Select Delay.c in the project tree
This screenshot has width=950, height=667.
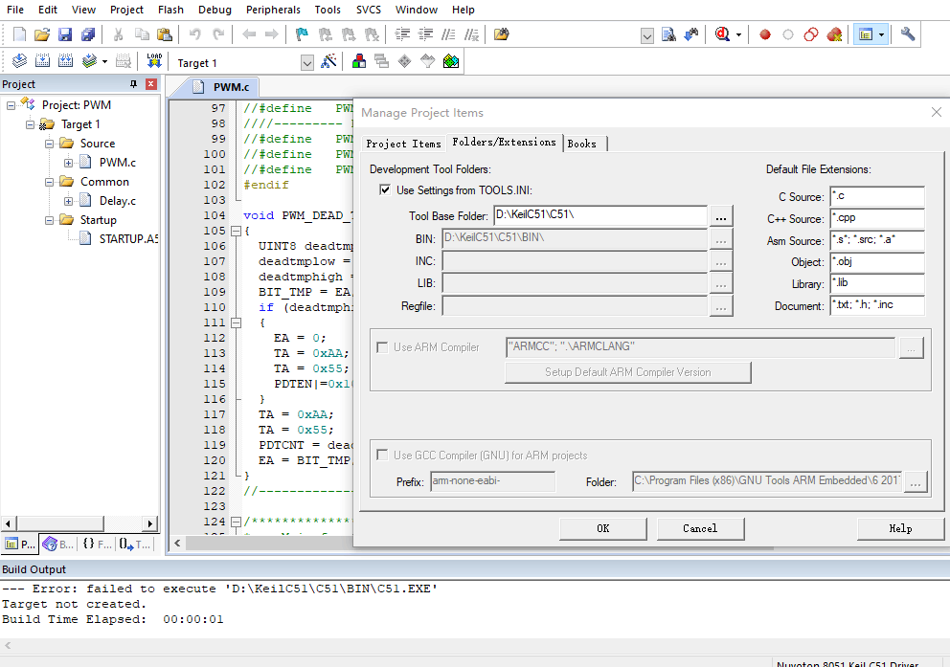[118, 201]
